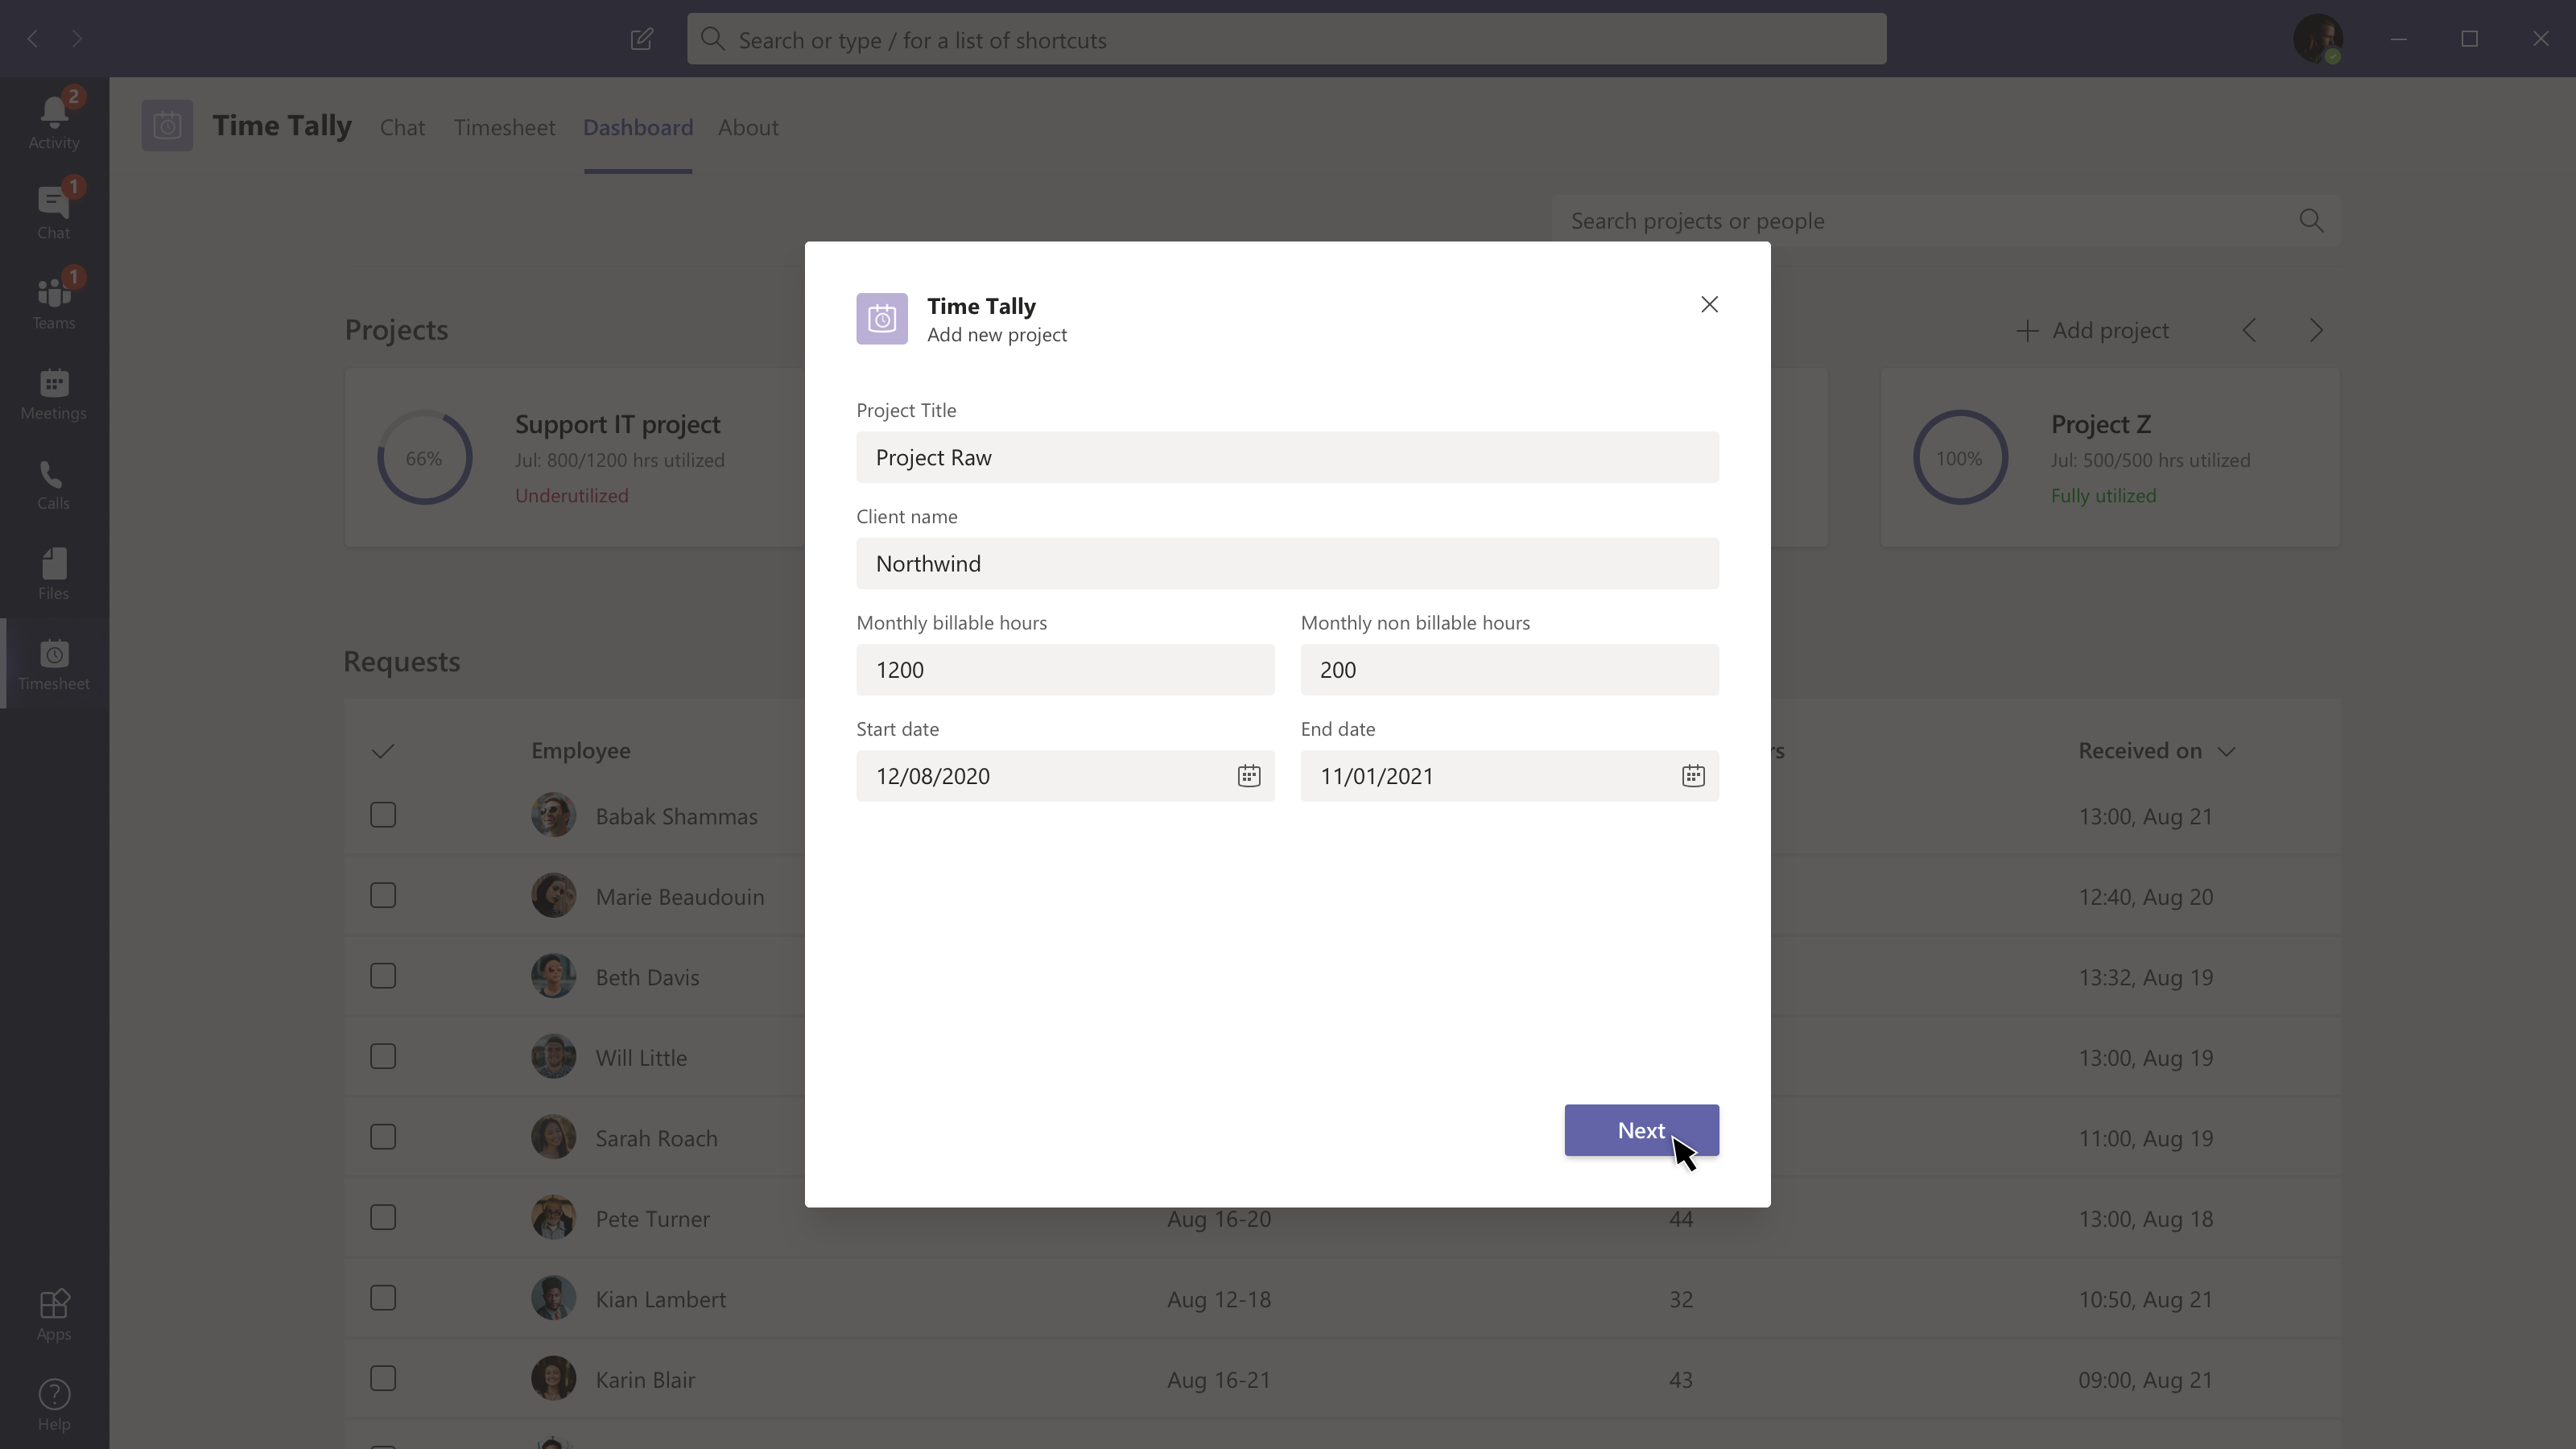This screenshot has height=1449, width=2576.
Task: Click '10:50, Aug 21' received time
Action: click(2145, 1299)
